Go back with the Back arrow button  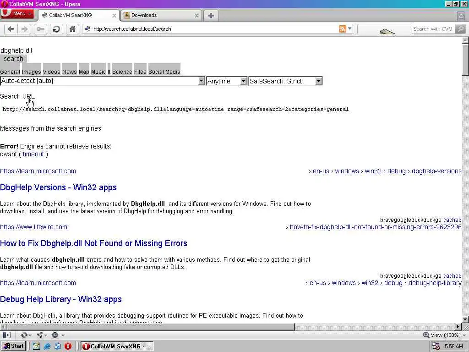tap(11, 29)
